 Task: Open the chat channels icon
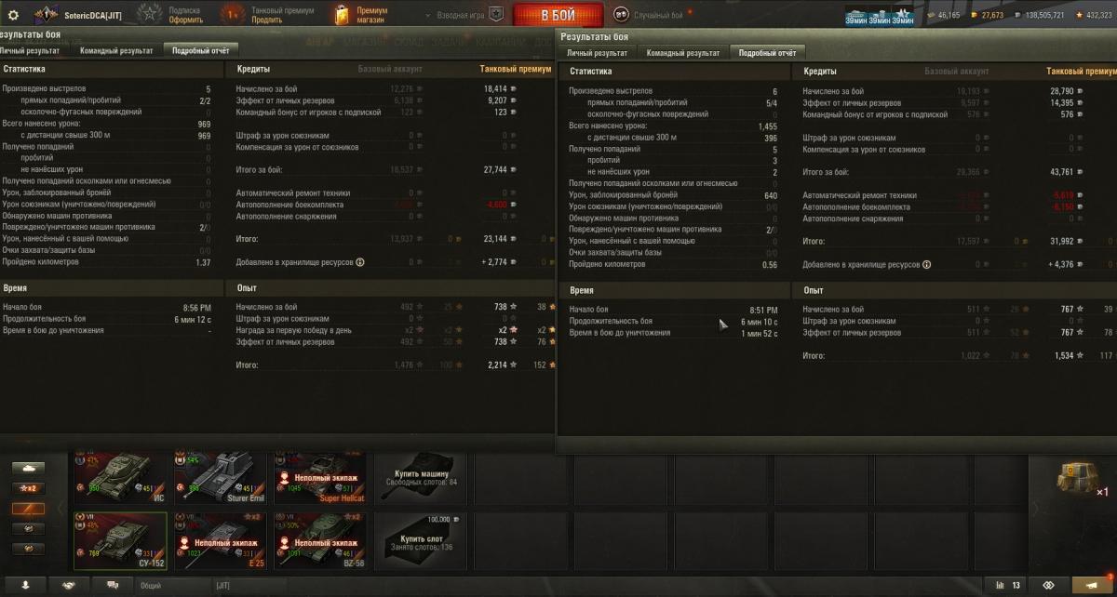[113, 585]
